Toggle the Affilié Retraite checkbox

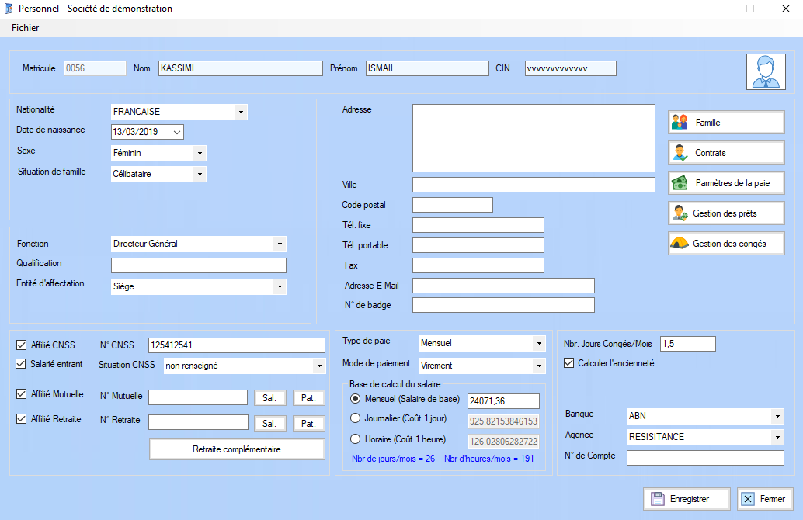coord(21,419)
